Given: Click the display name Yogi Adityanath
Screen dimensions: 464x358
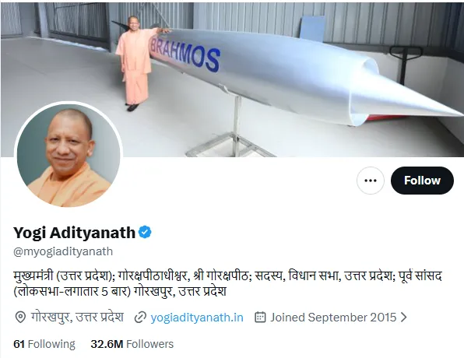Looking at the screenshot, I should [74, 233].
